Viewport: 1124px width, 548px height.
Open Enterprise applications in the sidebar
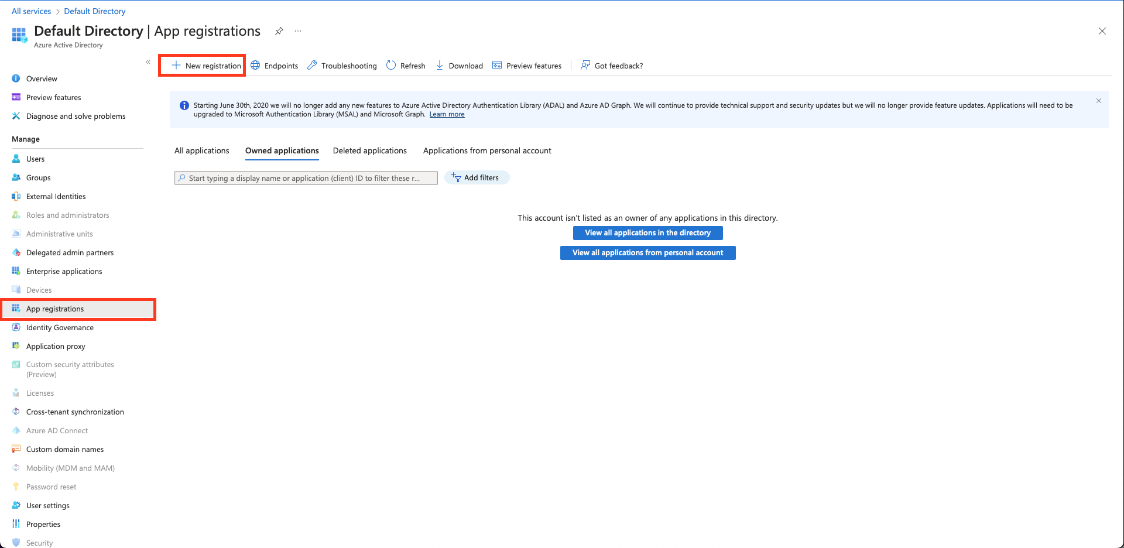[x=64, y=271]
